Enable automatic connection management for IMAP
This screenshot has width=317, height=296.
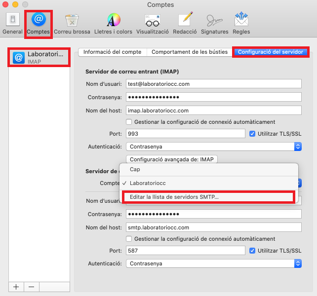(x=129, y=122)
